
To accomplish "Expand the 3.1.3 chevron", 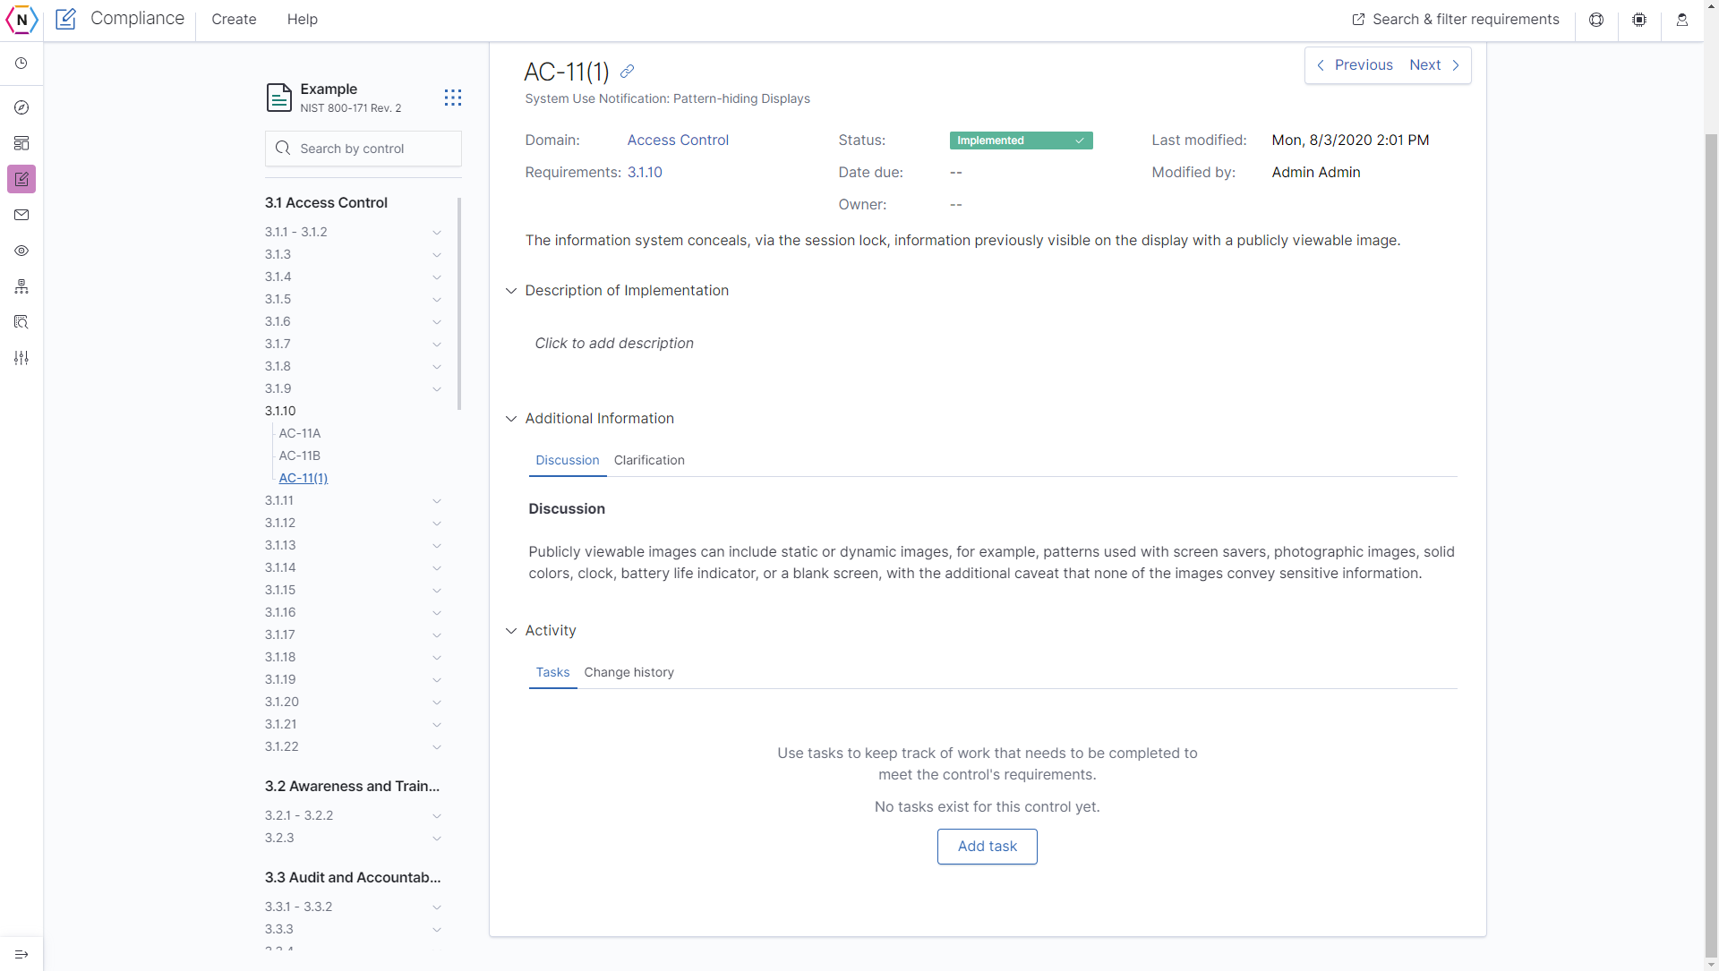I will pos(437,255).
